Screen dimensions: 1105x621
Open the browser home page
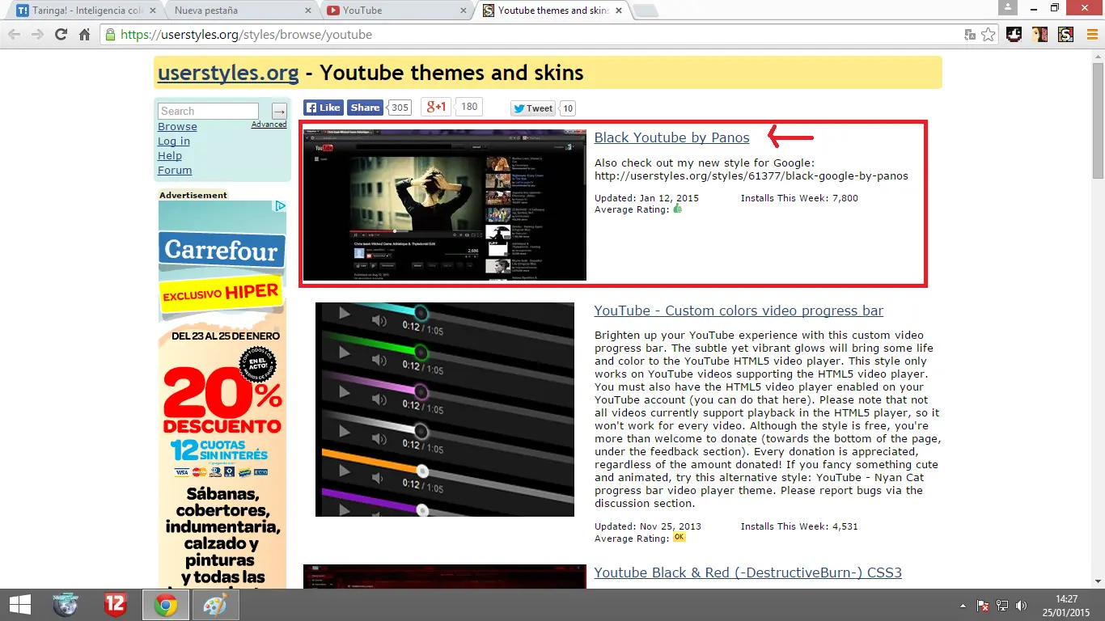(x=84, y=35)
